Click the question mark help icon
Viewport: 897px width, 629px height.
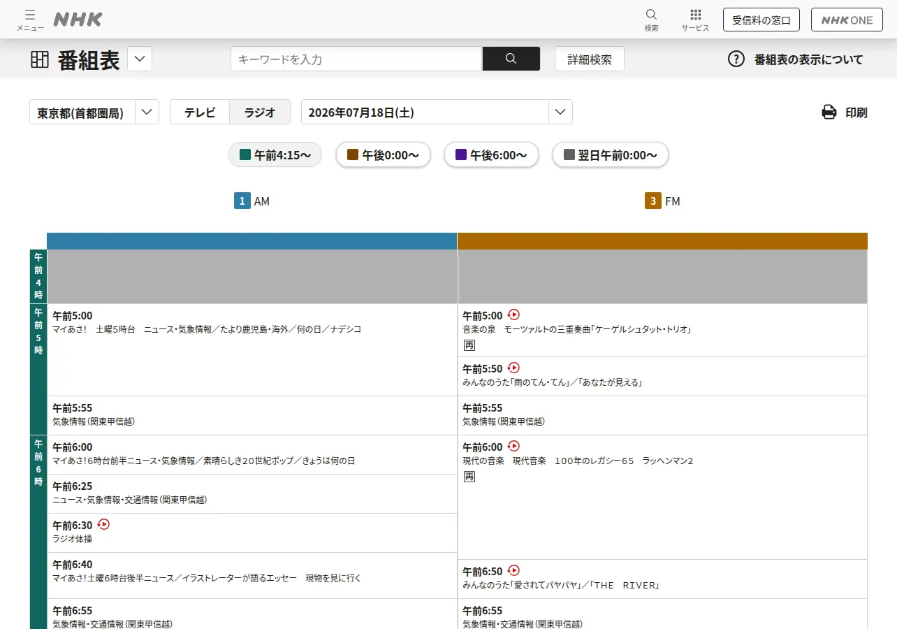click(736, 59)
